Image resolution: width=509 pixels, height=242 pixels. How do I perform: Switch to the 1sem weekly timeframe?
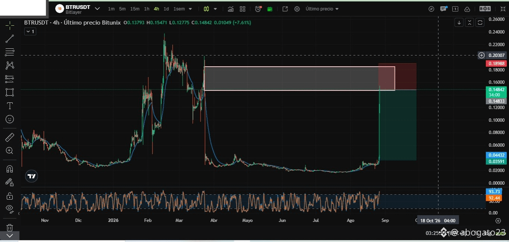[179, 9]
